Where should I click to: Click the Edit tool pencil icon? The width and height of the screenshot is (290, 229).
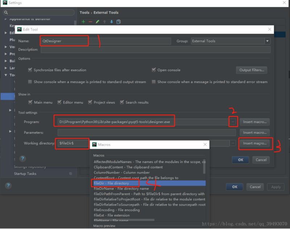coord(98,22)
